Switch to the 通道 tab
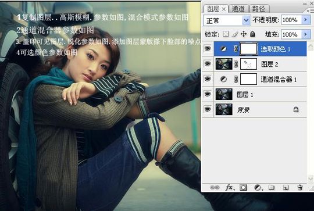 pyautogui.click(x=238, y=9)
